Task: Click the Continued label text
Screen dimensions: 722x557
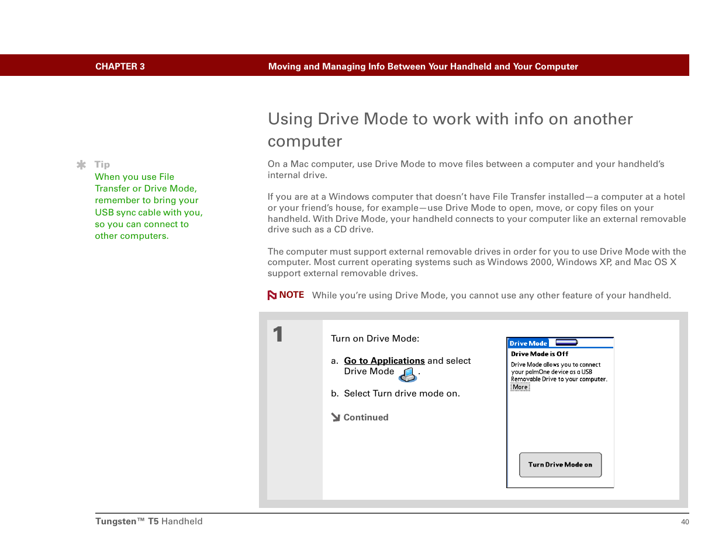Action: (366, 417)
